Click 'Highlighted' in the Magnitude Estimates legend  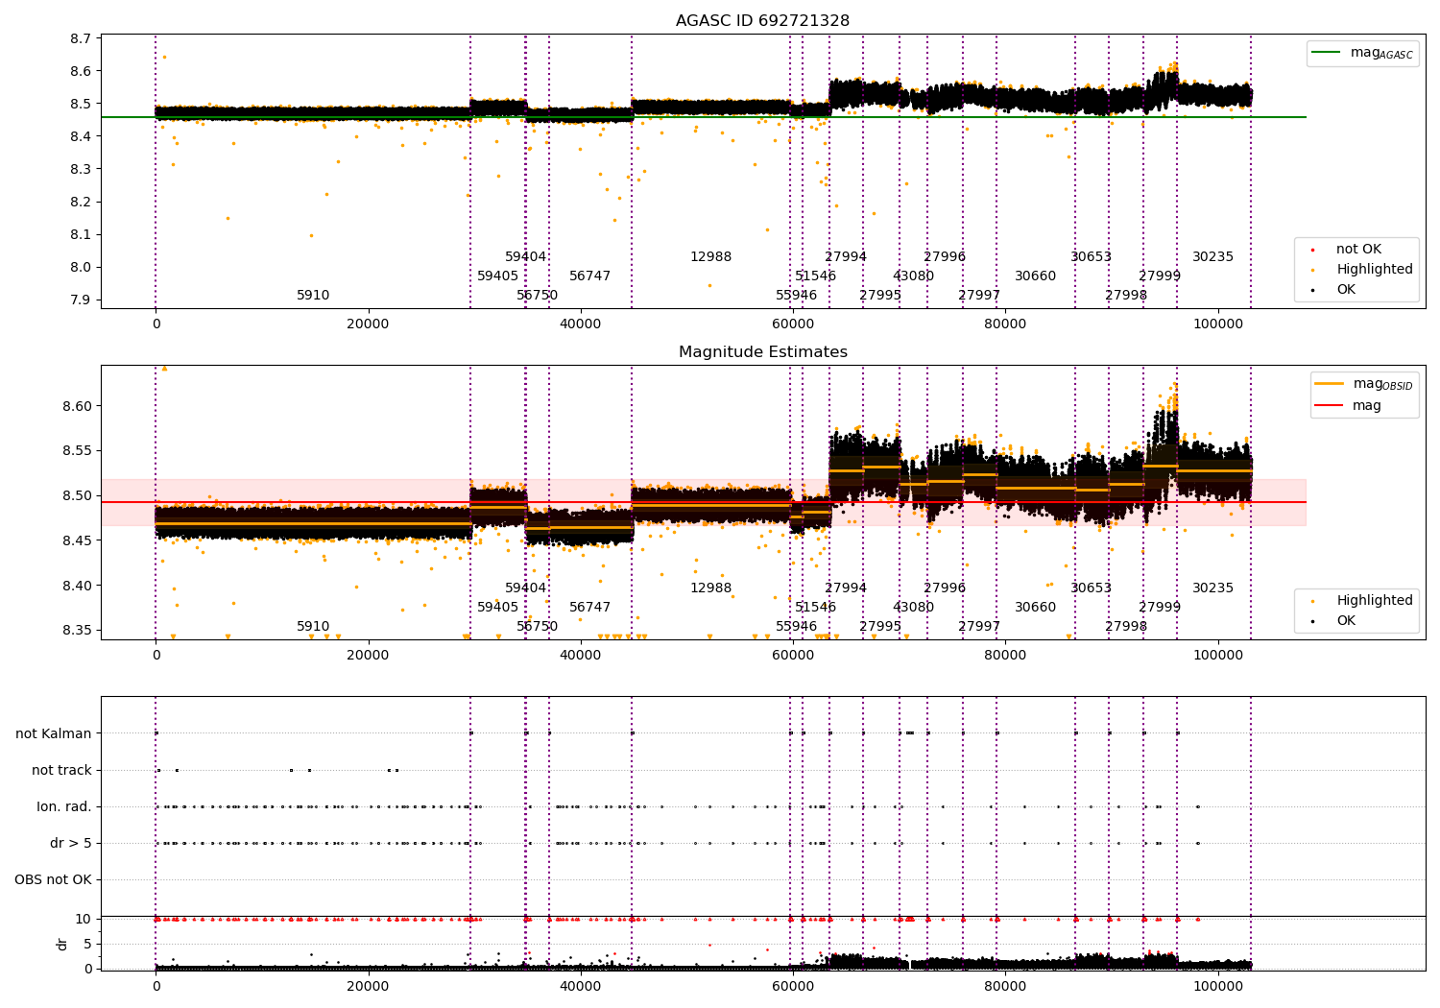[1362, 601]
